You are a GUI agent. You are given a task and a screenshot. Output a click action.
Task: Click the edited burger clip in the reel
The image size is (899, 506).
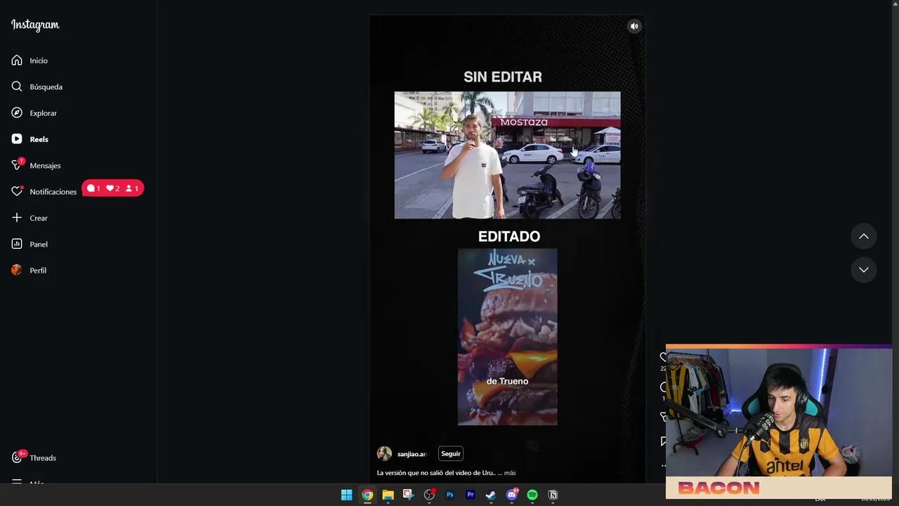(x=507, y=337)
